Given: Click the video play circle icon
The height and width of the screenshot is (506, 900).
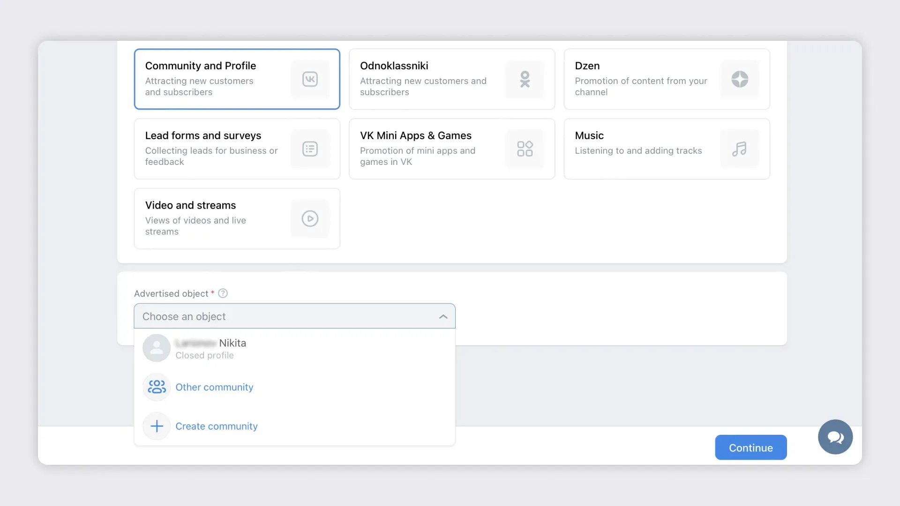Looking at the screenshot, I should (310, 219).
